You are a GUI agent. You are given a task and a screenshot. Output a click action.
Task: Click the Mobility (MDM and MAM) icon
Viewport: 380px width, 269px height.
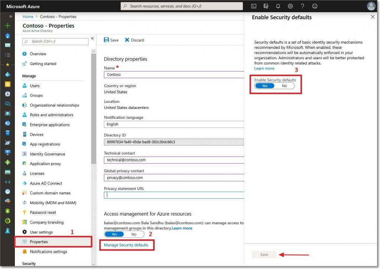point(24,202)
